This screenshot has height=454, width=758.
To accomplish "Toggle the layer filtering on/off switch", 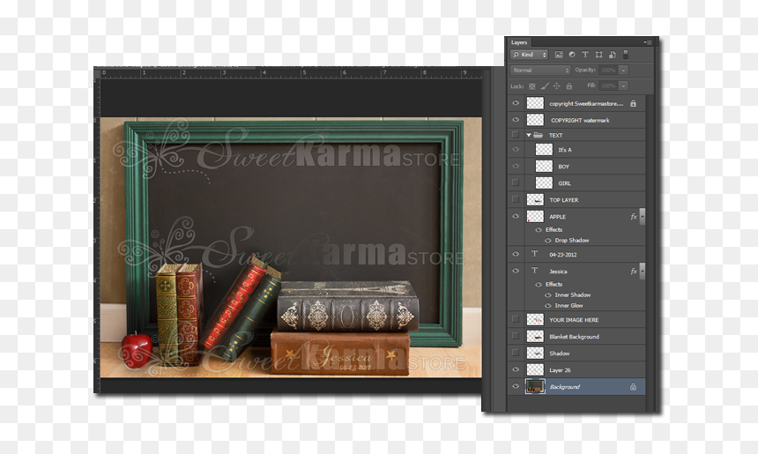I will (626, 54).
